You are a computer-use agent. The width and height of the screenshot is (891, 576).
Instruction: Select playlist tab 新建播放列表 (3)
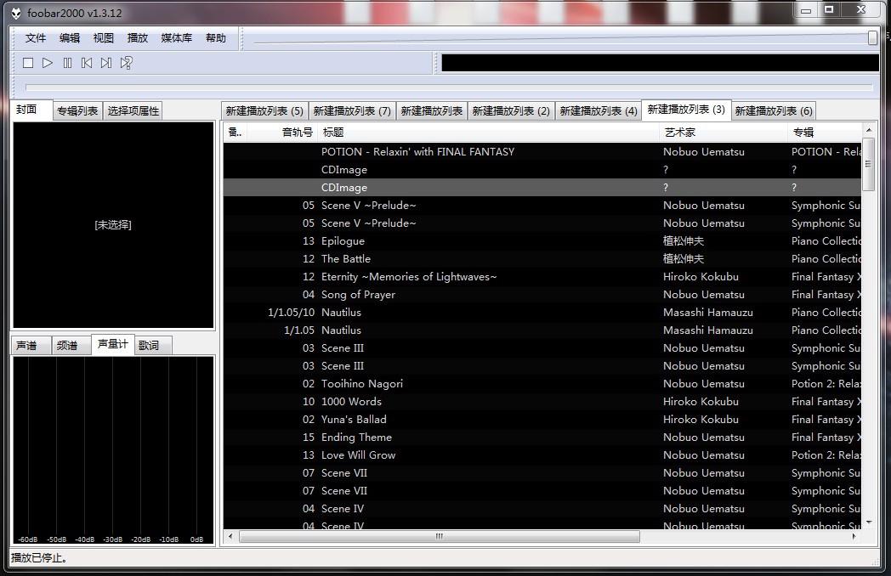686,109
